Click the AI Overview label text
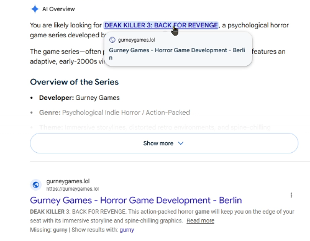The height and width of the screenshot is (241, 310). coord(58,9)
